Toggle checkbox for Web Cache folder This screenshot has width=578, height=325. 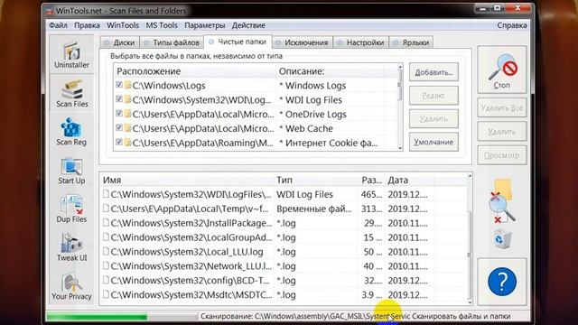click(x=118, y=128)
